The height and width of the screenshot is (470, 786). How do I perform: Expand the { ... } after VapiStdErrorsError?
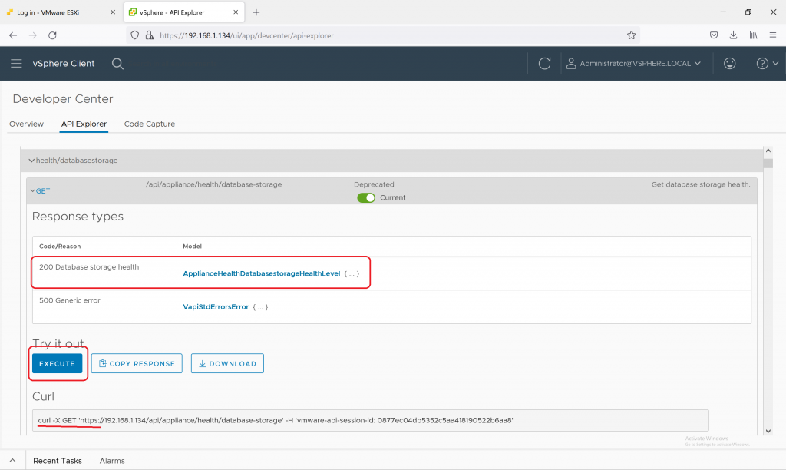[x=260, y=307]
